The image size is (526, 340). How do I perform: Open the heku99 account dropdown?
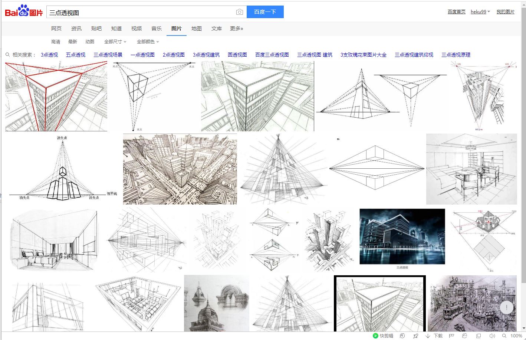tap(480, 12)
